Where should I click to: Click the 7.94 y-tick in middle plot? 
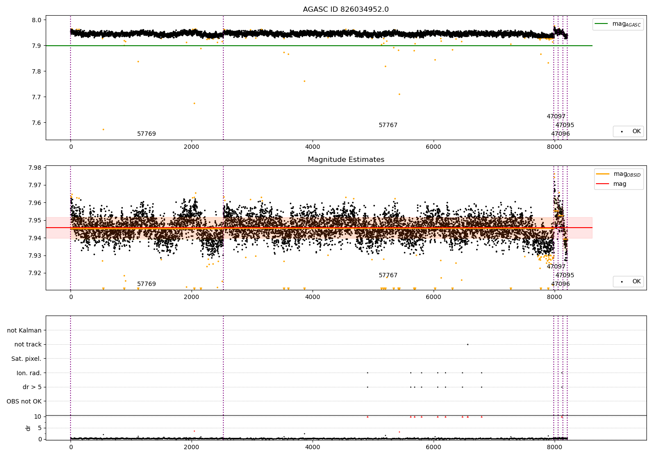pyautogui.click(x=35, y=238)
